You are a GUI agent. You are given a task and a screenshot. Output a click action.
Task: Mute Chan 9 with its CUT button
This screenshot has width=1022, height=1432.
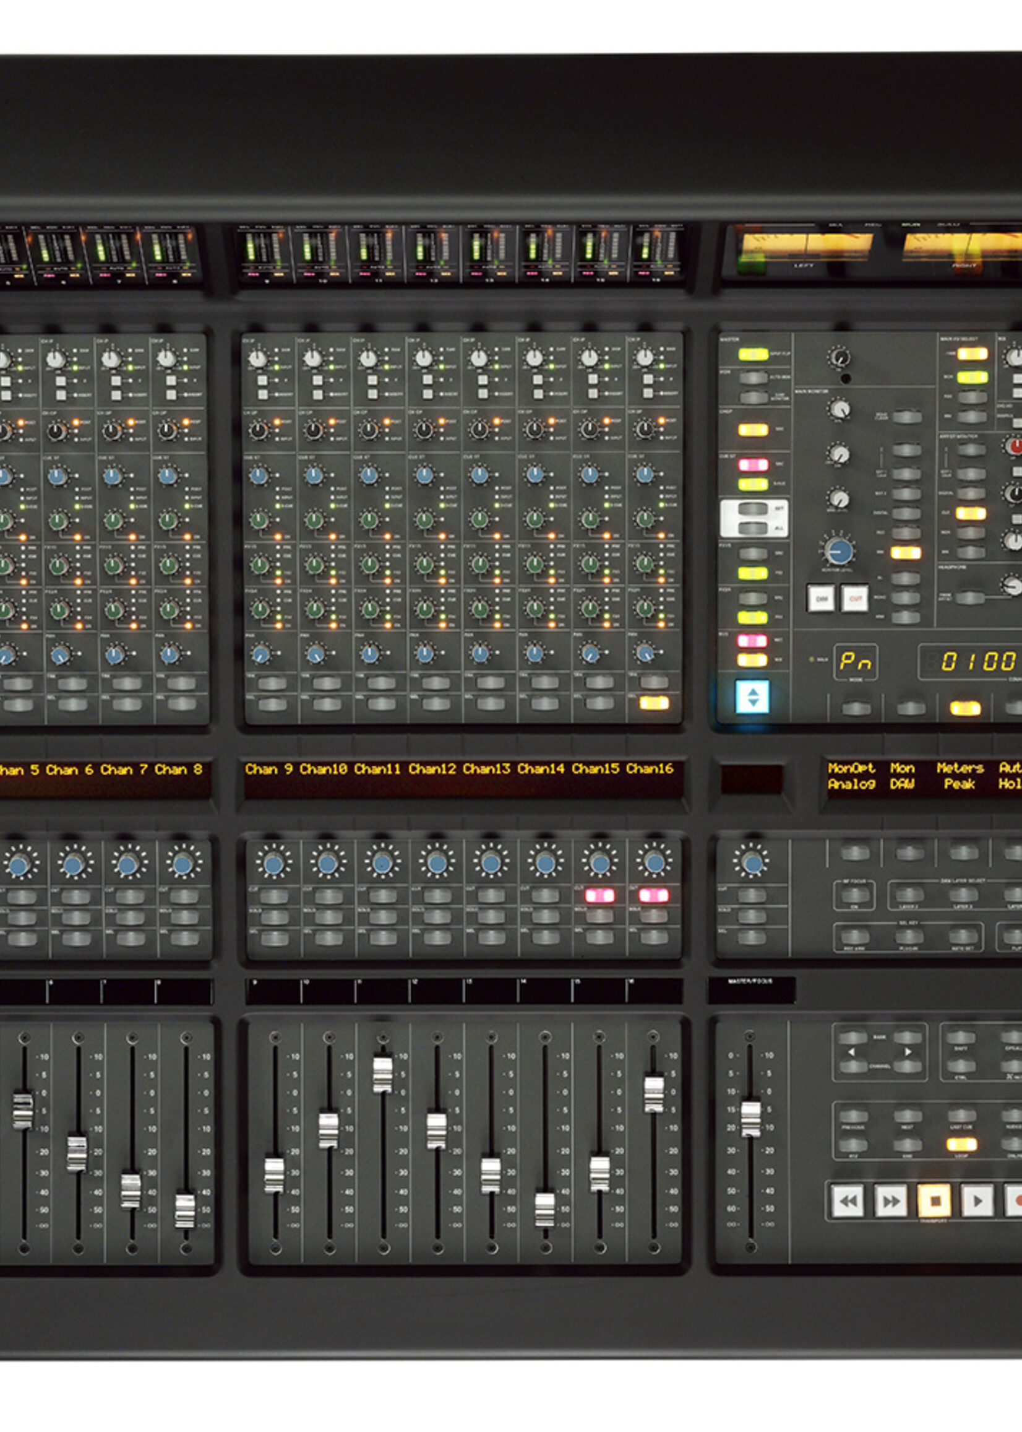(273, 895)
